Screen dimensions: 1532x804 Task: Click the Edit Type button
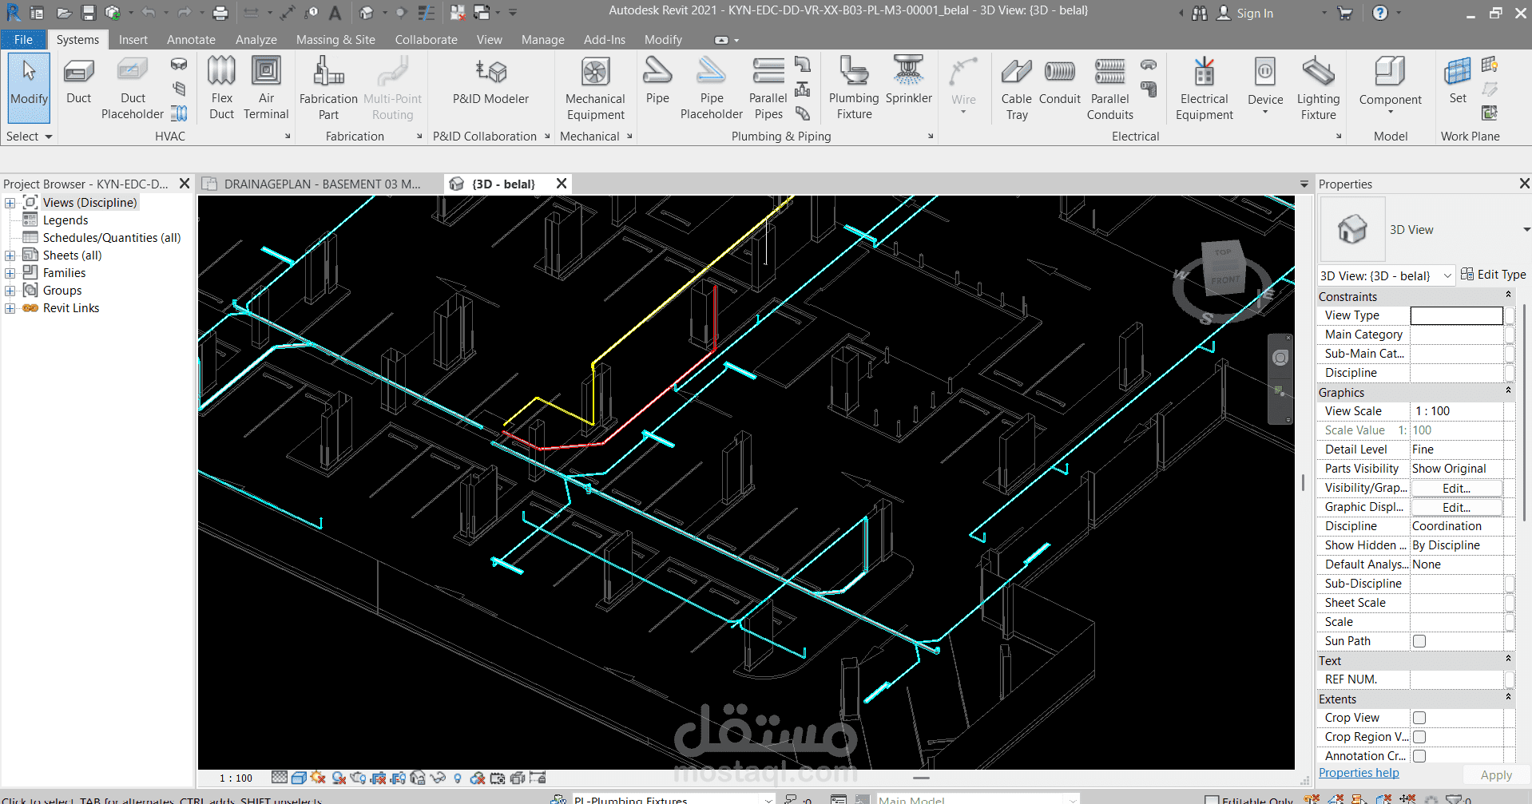[1493, 275]
